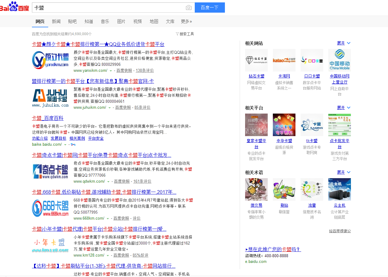Click the 百度一下 search button

coord(210,7)
